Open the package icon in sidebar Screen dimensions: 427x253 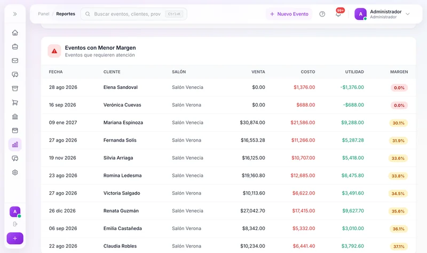pyautogui.click(x=15, y=130)
